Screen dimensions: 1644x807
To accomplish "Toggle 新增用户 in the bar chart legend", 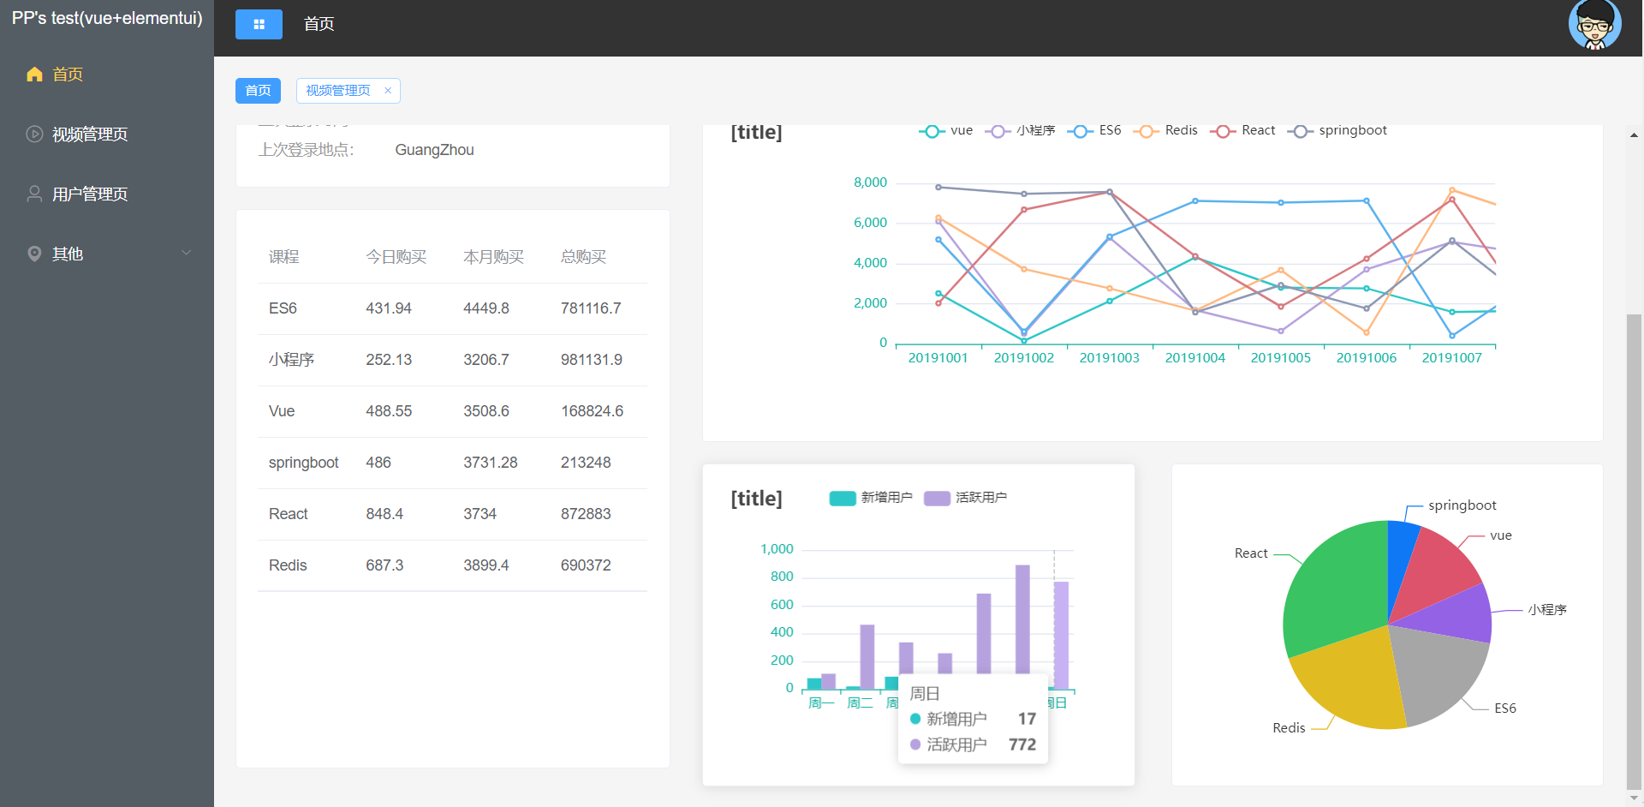I will pyautogui.click(x=871, y=498).
